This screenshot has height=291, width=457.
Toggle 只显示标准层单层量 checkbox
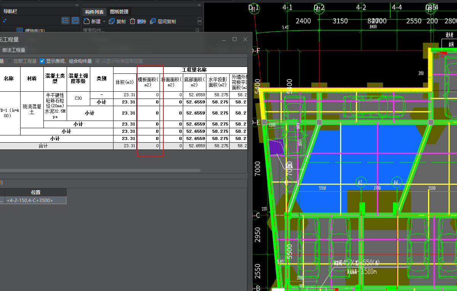98,61
